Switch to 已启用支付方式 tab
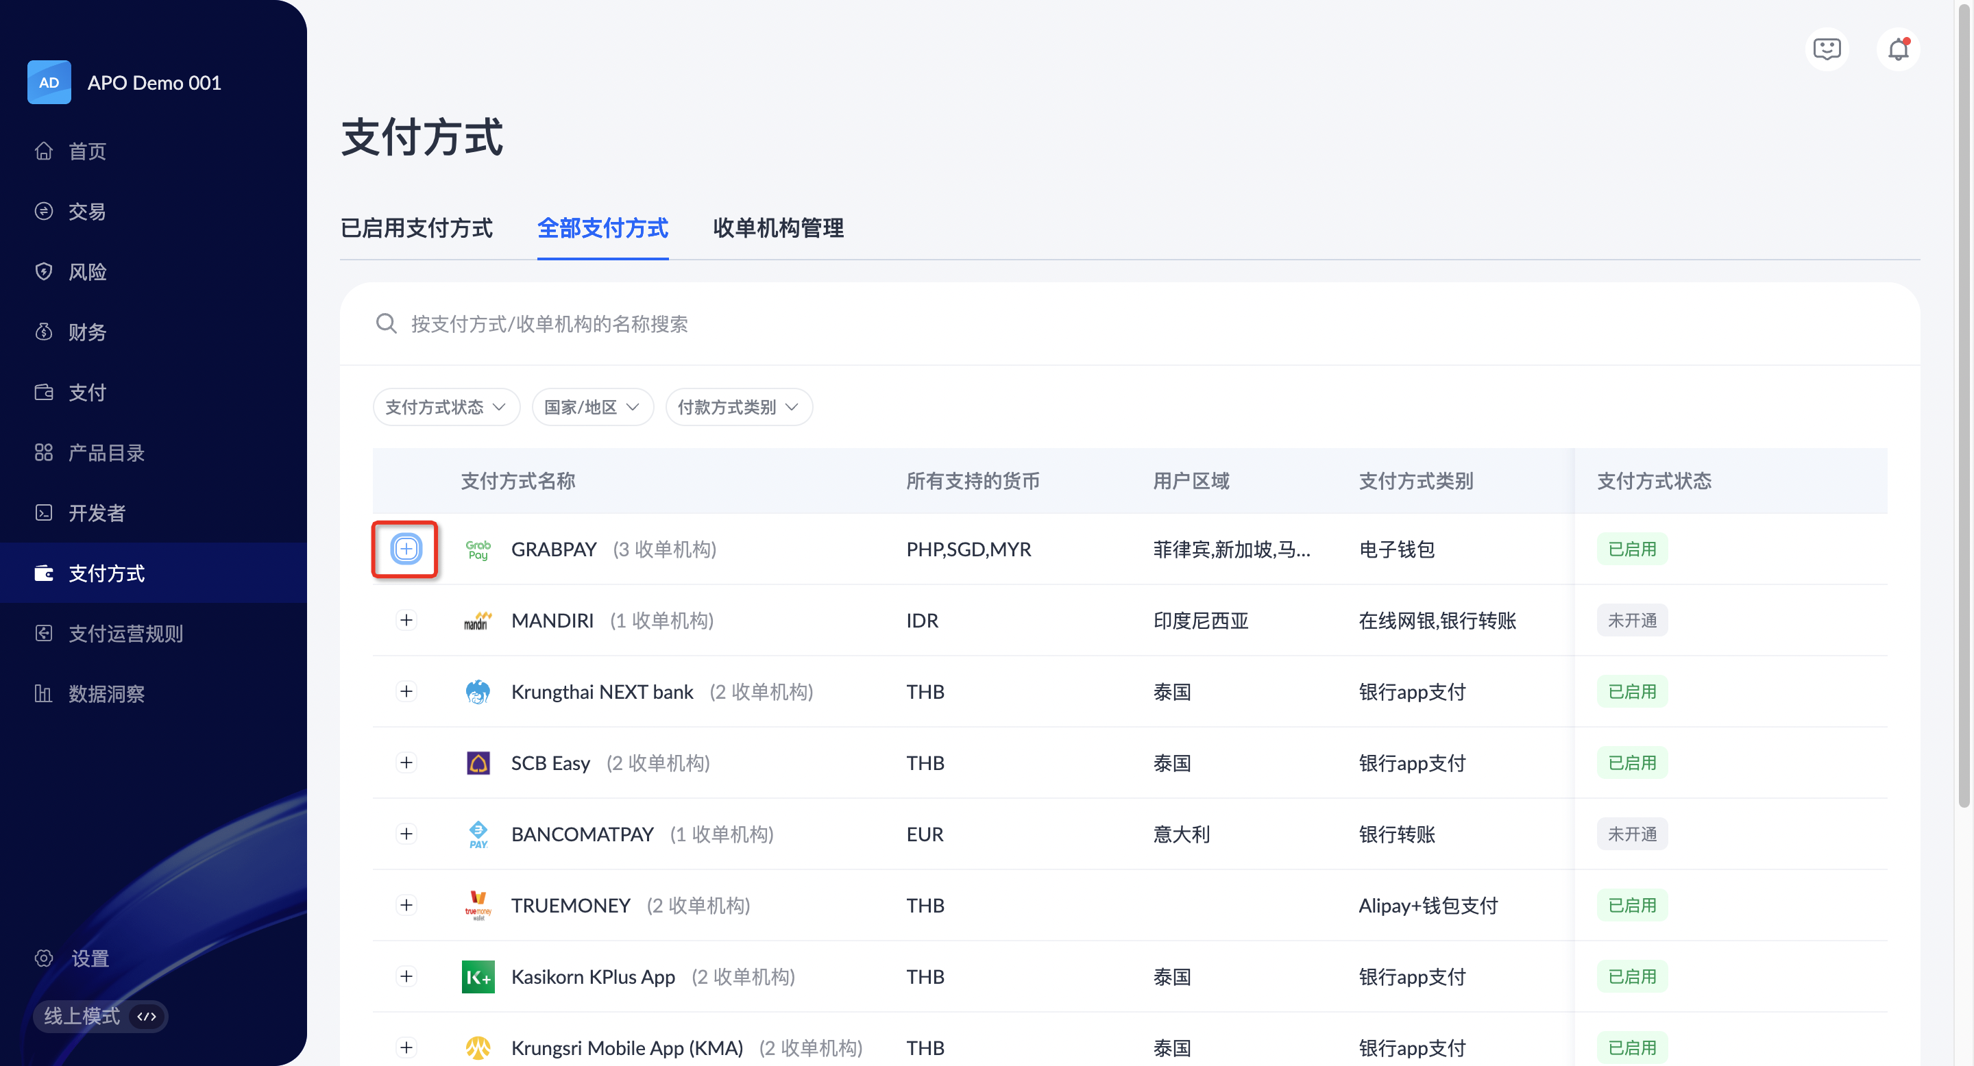 coord(416,227)
